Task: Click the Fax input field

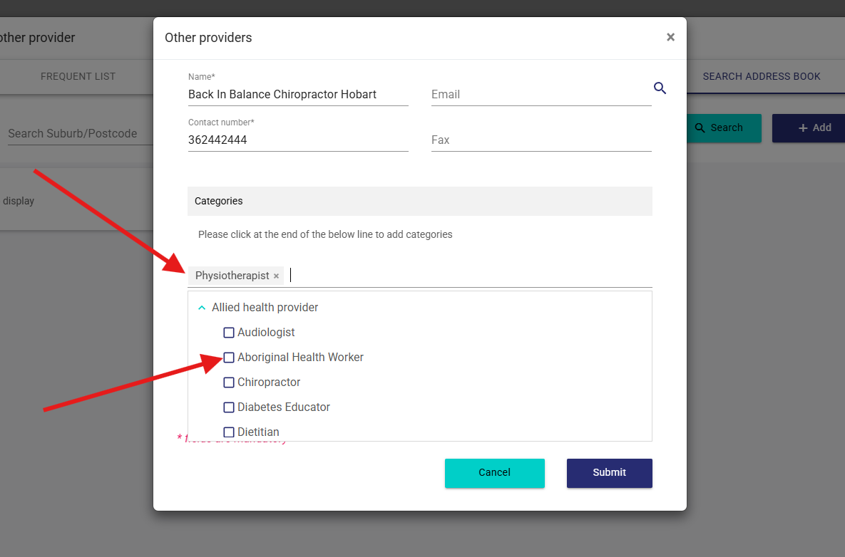Action: pyautogui.click(x=541, y=140)
